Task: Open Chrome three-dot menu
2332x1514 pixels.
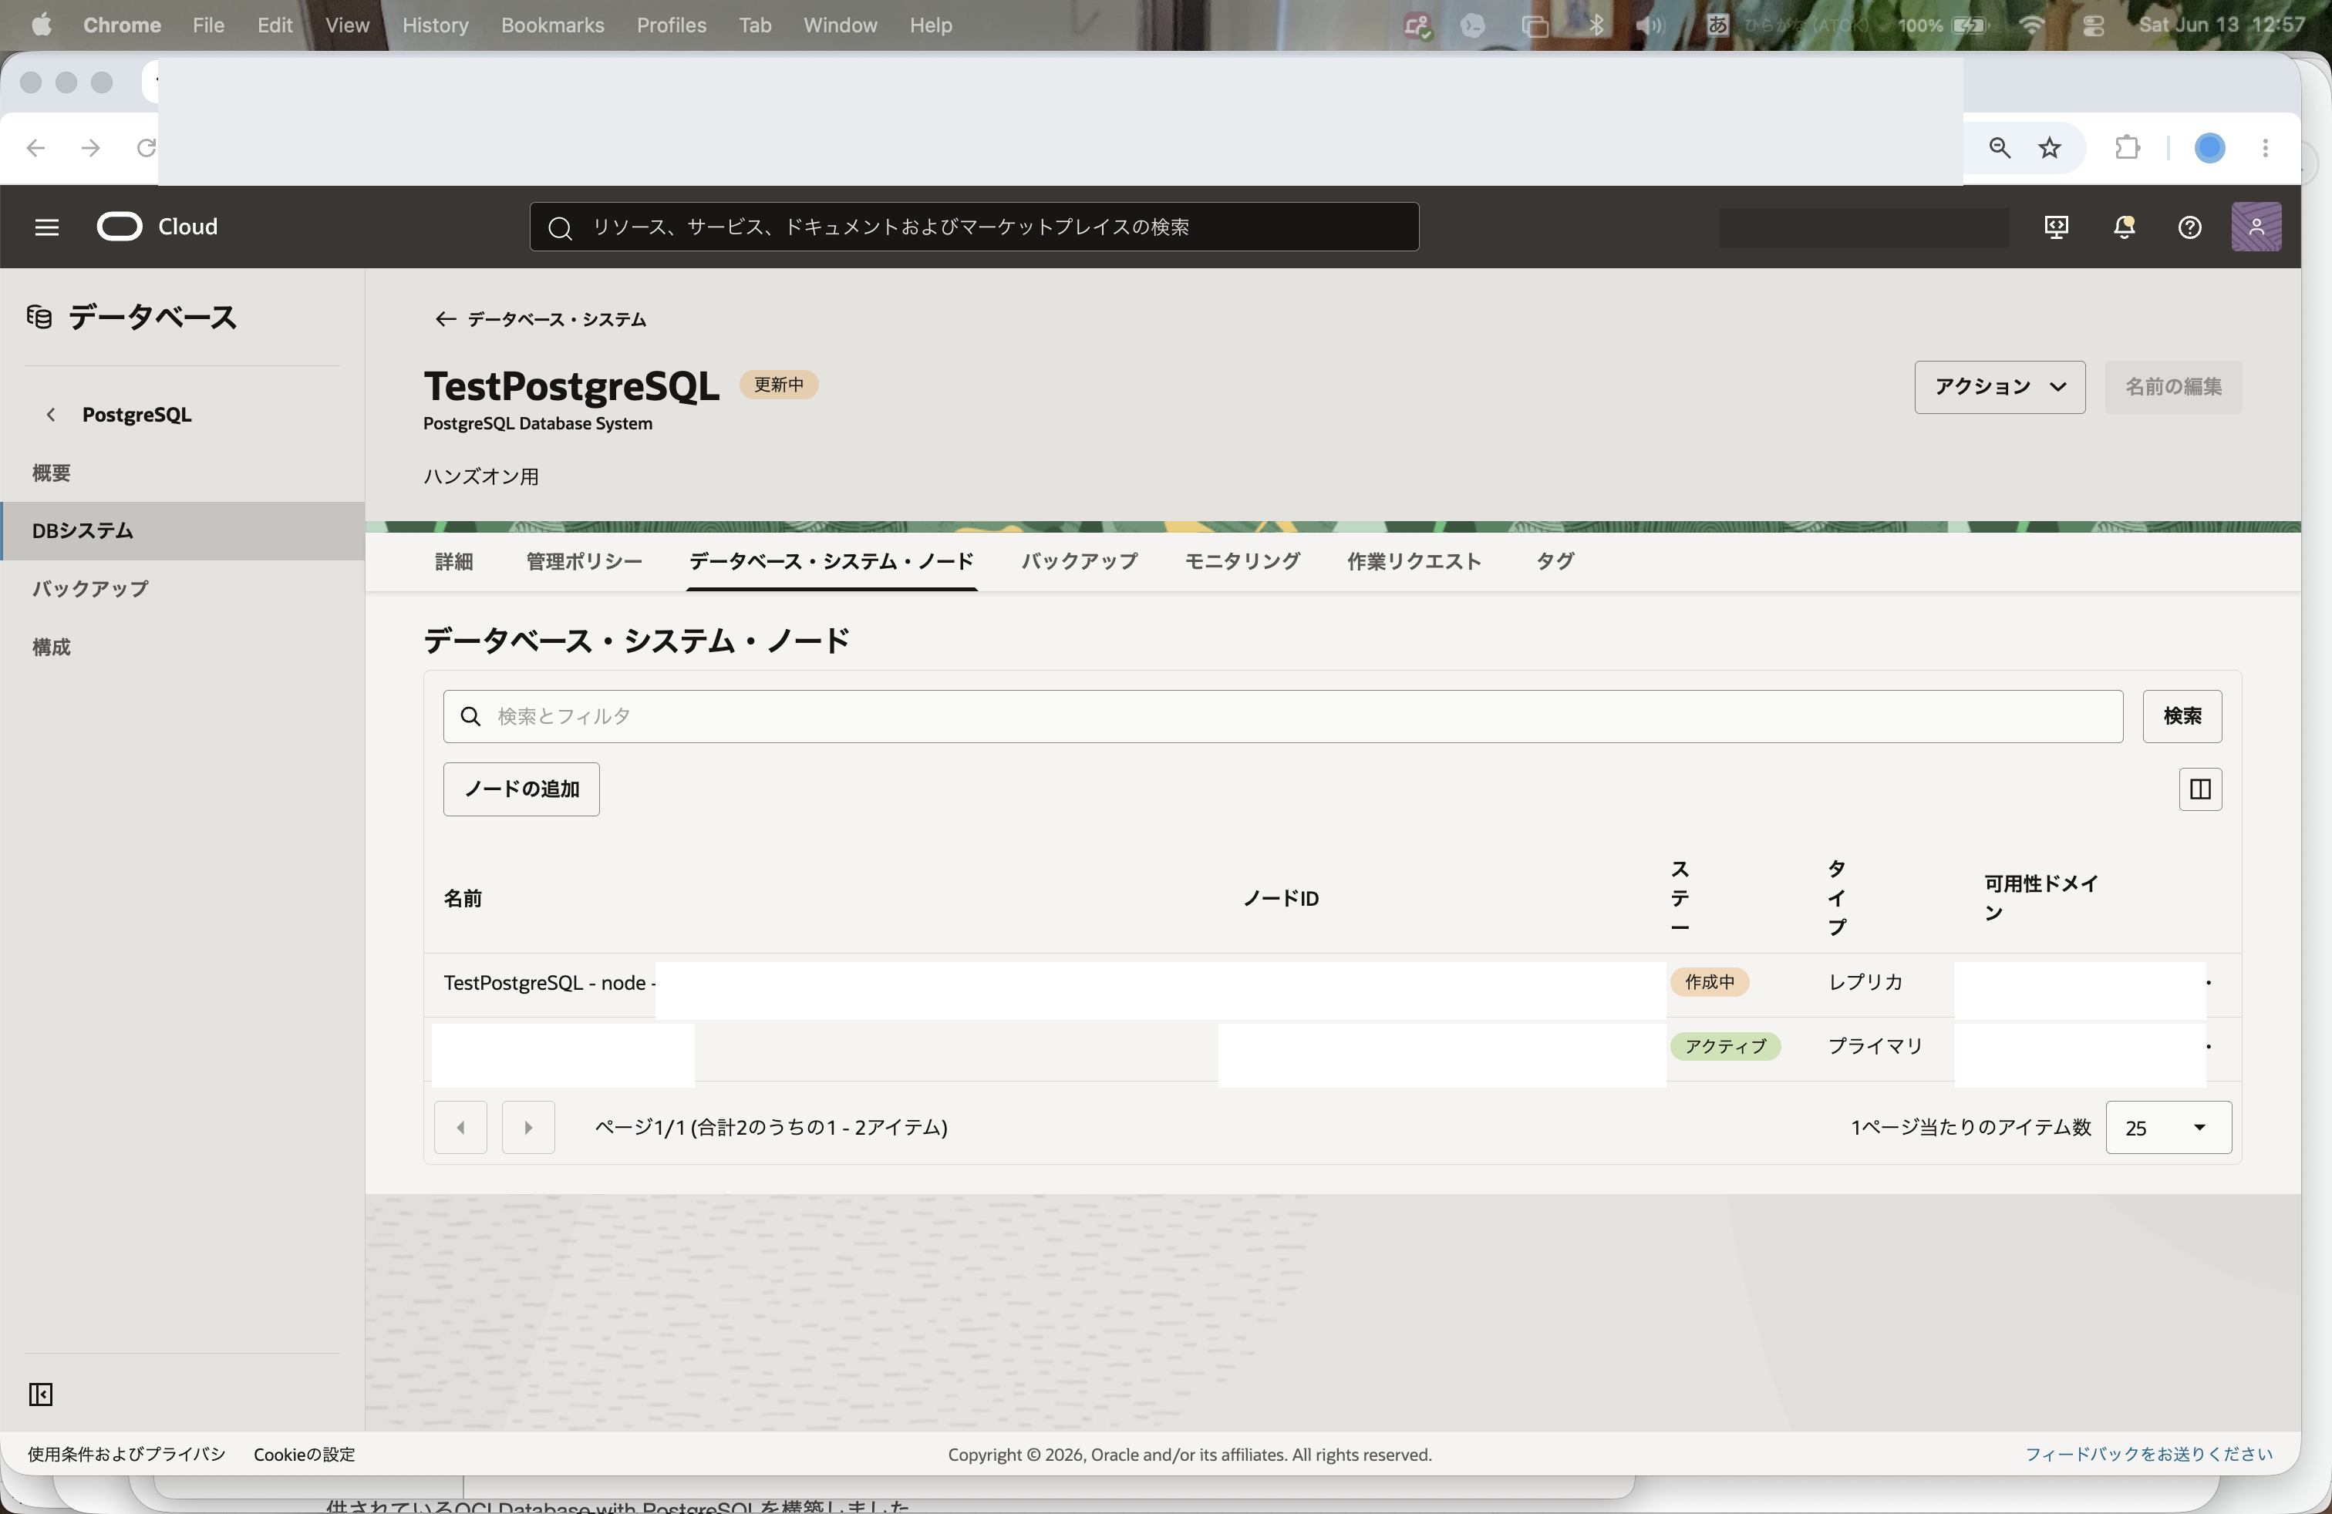Action: (2266, 148)
